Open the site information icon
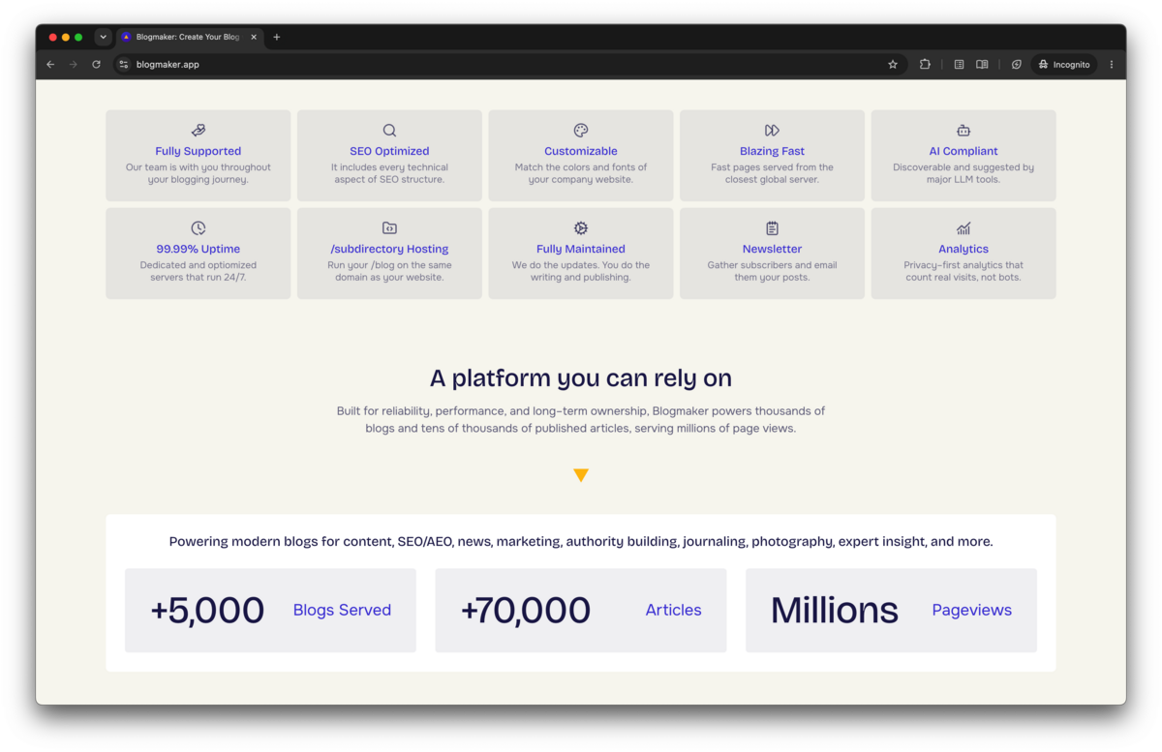1162x752 pixels. click(123, 65)
